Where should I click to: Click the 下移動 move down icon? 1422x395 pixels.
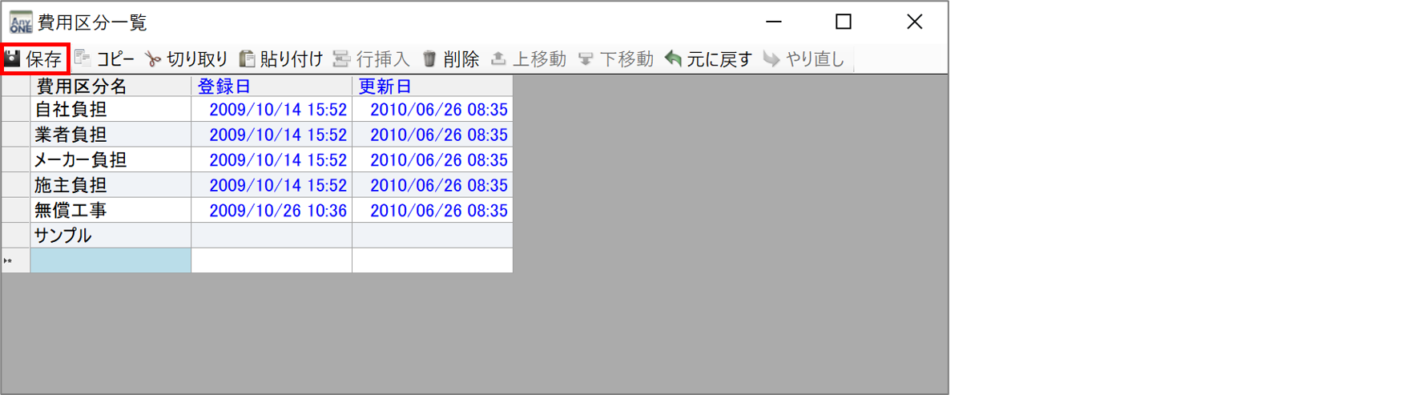[586, 58]
